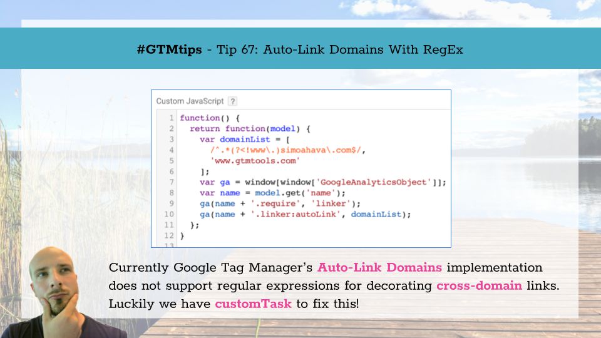
Task: Click the pink 'cross-domain' text
Action: (x=479, y=286)
